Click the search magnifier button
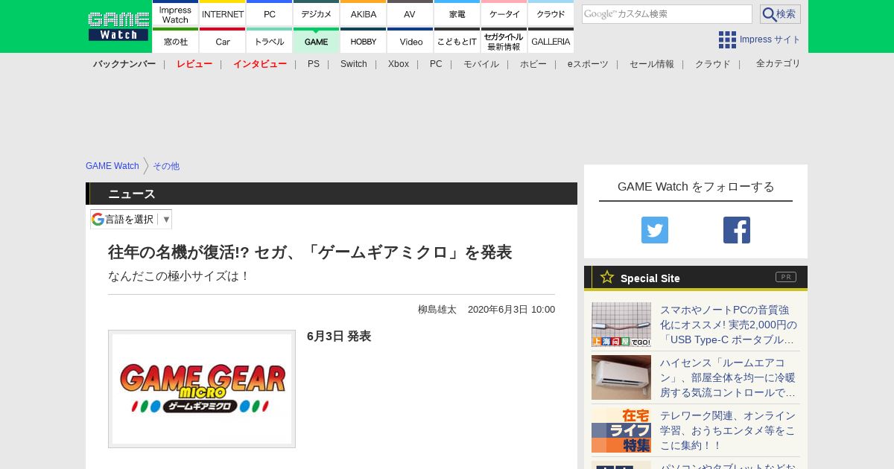The image size is (894, 469). [x=780, y=14]
